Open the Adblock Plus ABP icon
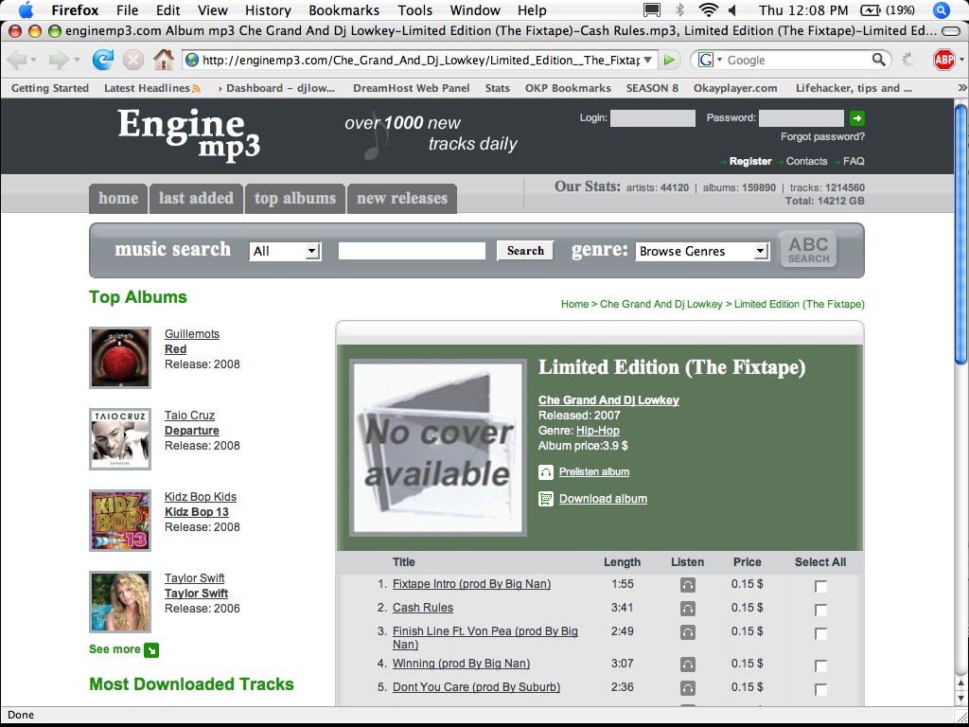Image resolution: width=969 pixels, height=727 pixels. click(943, 60)
